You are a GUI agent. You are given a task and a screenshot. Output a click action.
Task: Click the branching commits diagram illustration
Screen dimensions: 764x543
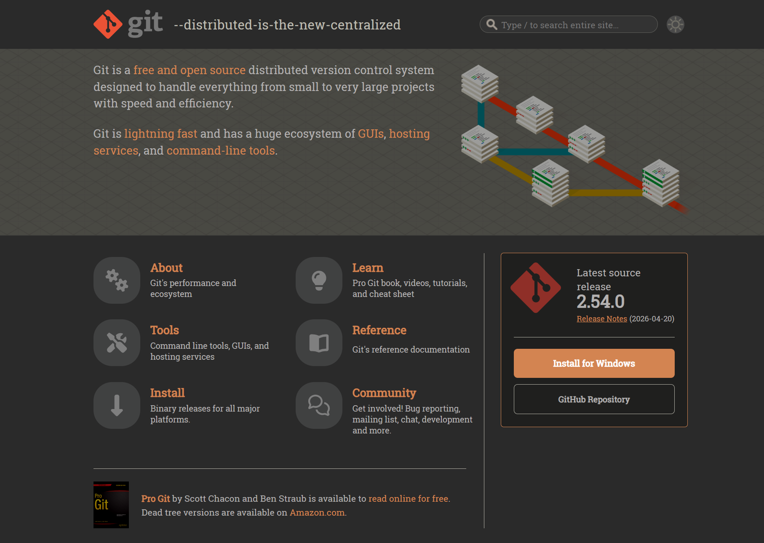[574, 139]
